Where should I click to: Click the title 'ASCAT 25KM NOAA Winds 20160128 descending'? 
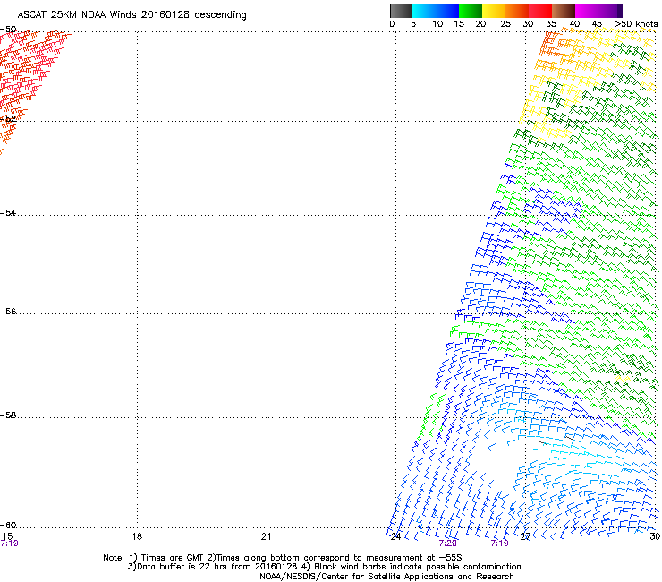click(132, 15)
